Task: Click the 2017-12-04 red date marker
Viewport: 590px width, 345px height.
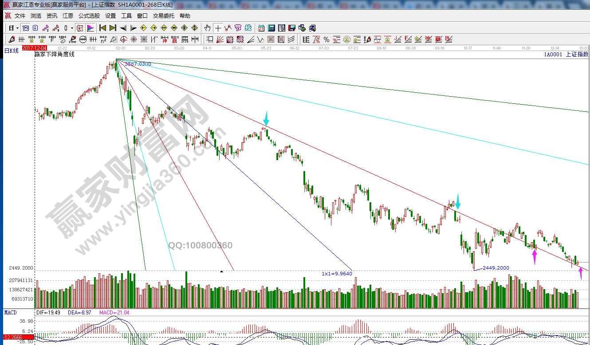Action: (x=34, y=47)
